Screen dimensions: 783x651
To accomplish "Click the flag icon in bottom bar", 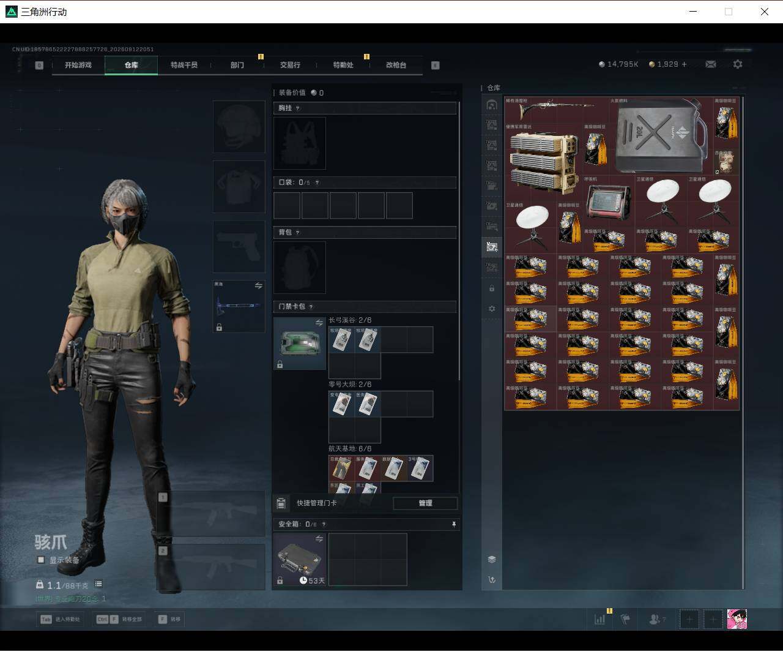I will tap(625, 619).
